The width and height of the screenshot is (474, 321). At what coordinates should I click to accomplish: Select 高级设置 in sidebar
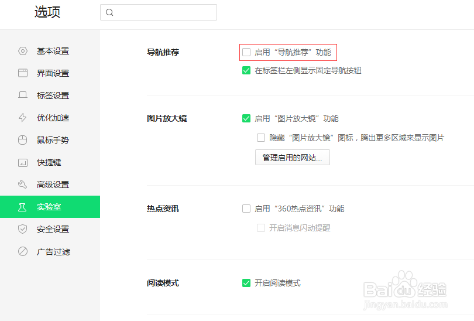tap(50, 185)
